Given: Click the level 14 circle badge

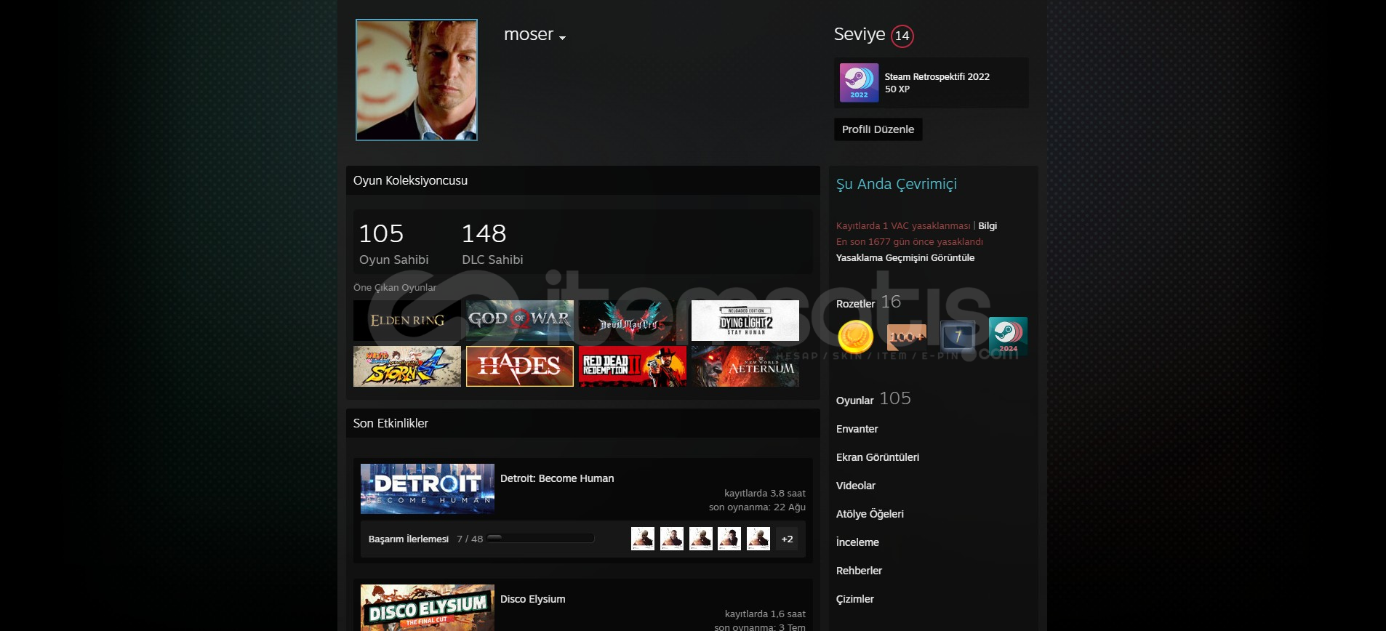Looking at the screenshot, I should tap(902, 36).
